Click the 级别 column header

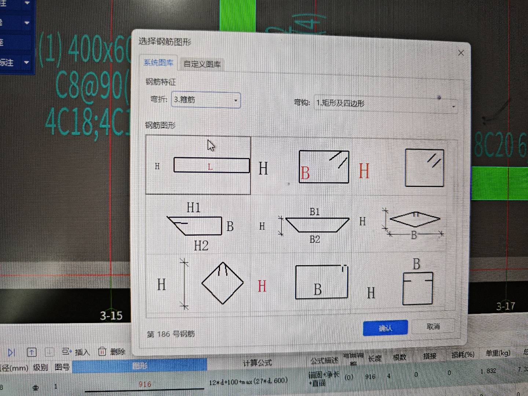click(40, 367)
